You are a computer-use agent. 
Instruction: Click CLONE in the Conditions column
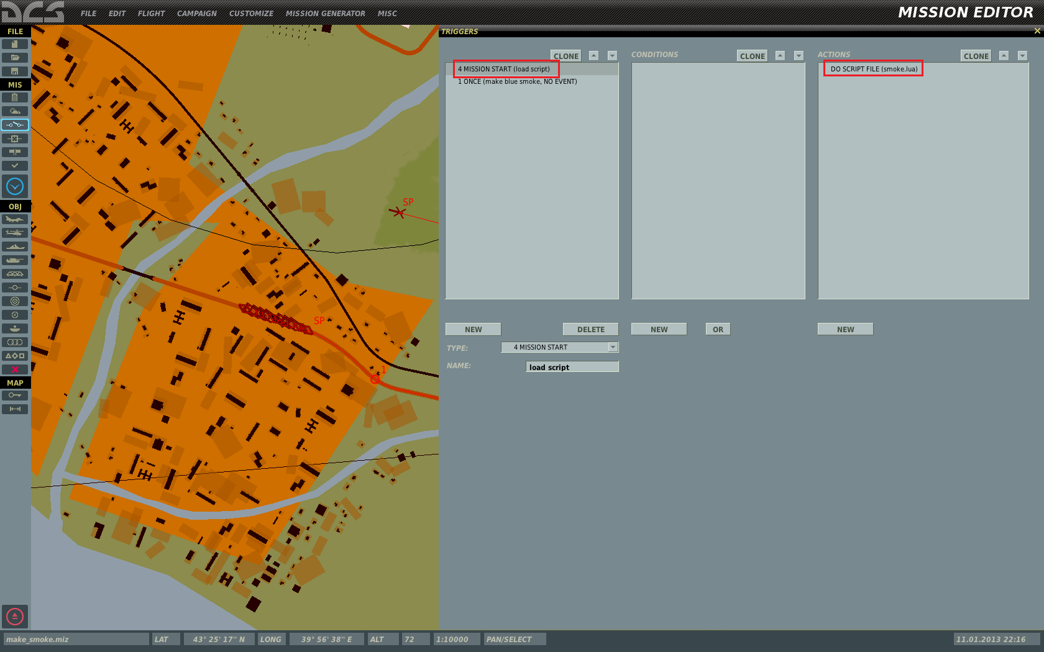point(753,56)
